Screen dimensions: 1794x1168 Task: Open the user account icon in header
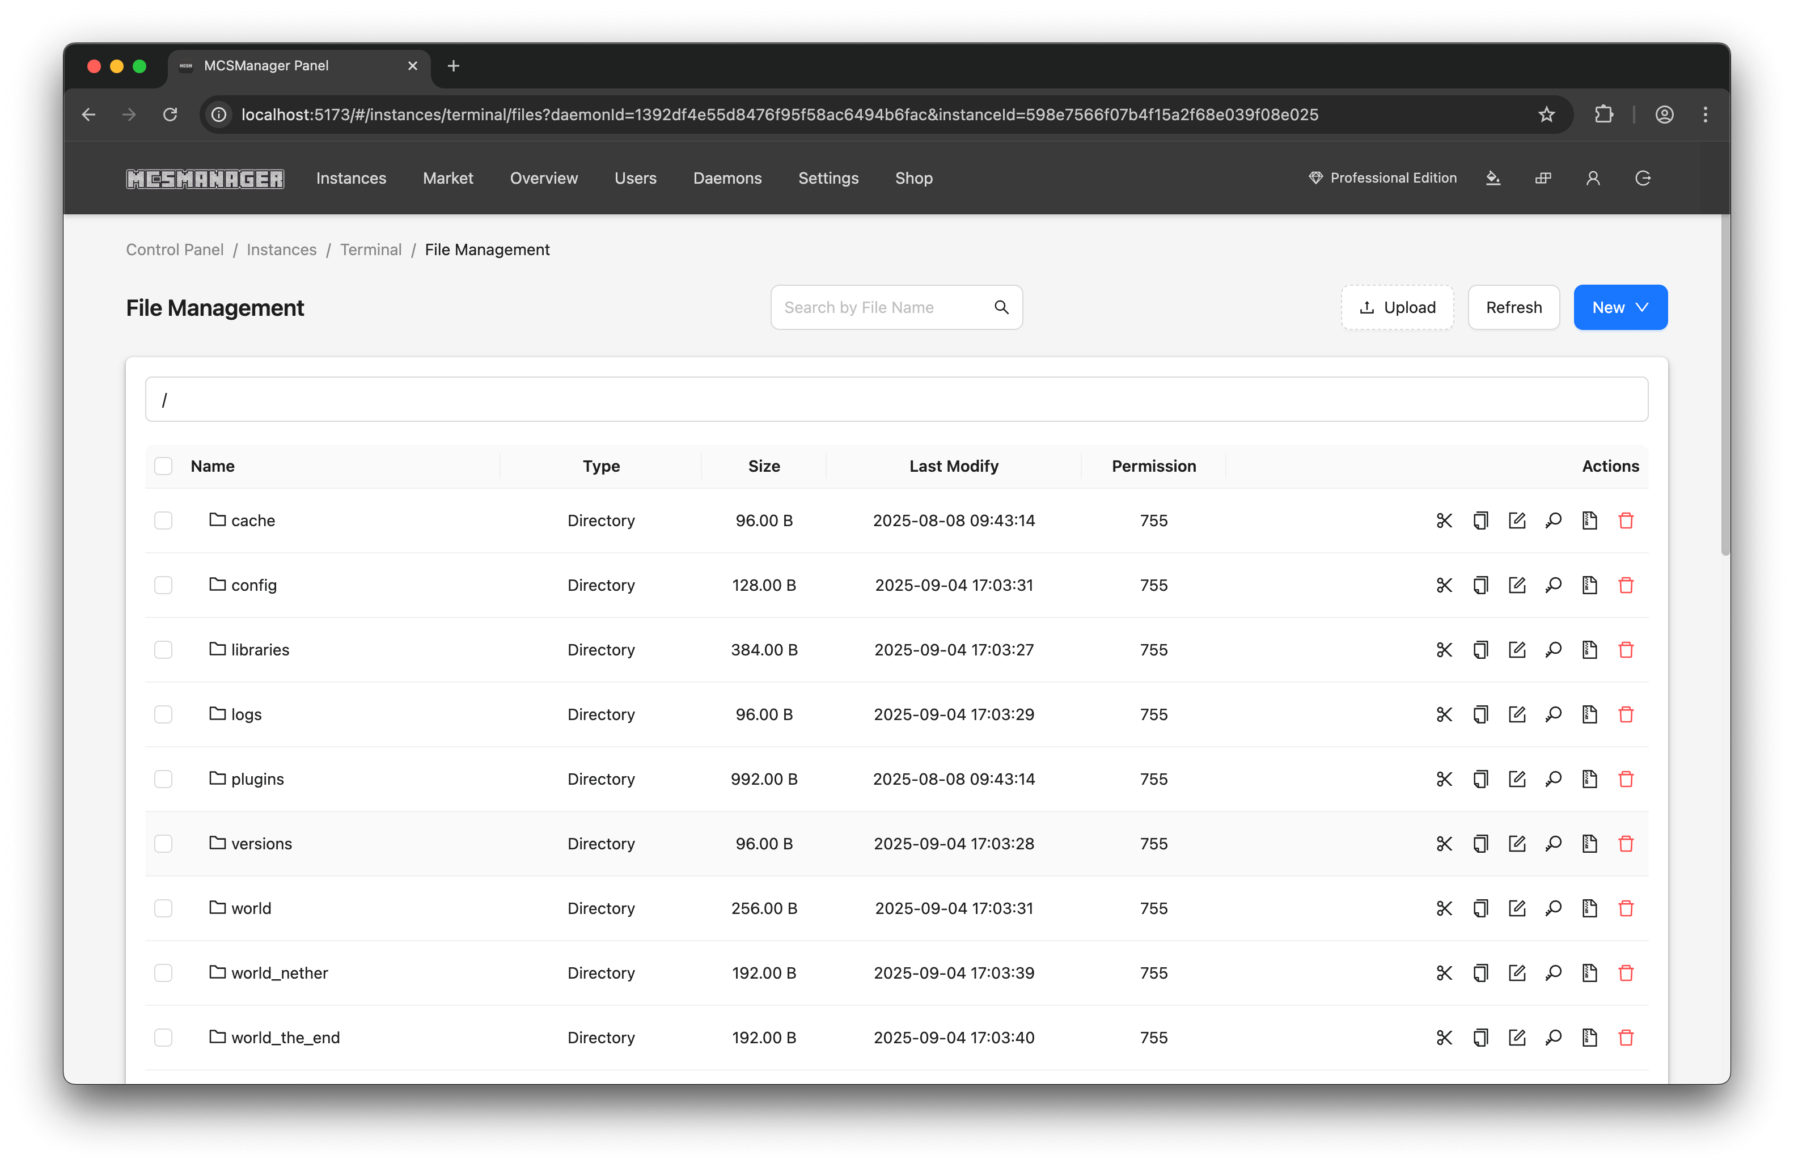tap(1593, 179)
